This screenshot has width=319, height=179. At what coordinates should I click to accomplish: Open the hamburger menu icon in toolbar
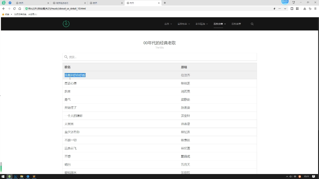(316, 9)
